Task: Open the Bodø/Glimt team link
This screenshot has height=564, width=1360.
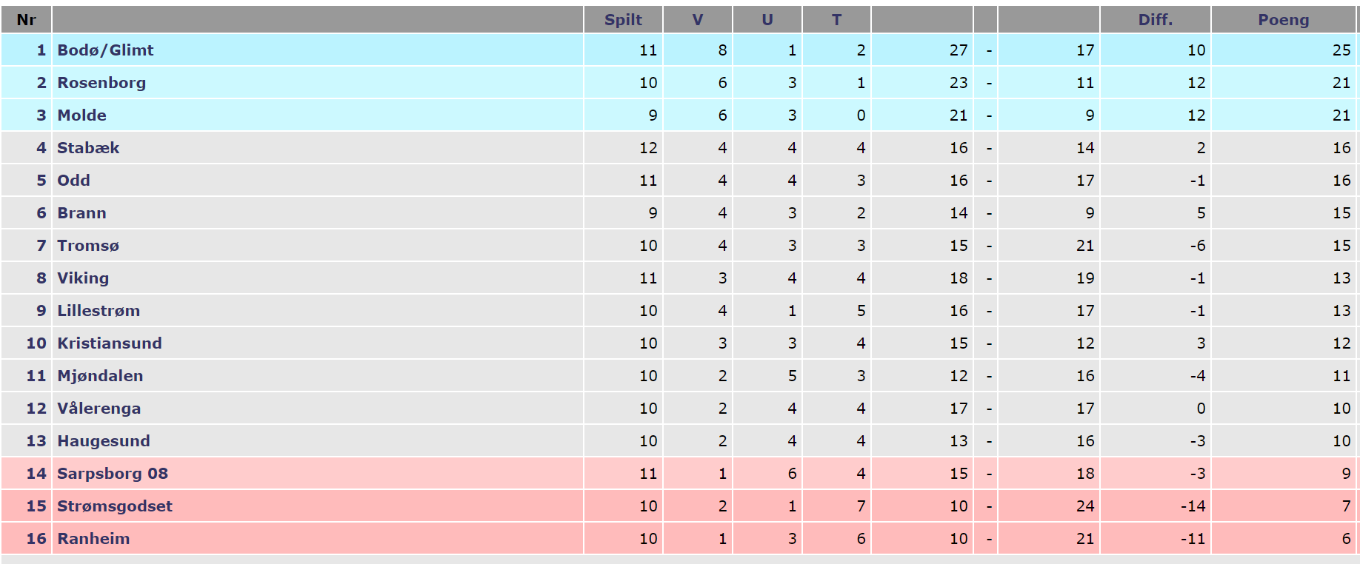Action: click(105, 50)
